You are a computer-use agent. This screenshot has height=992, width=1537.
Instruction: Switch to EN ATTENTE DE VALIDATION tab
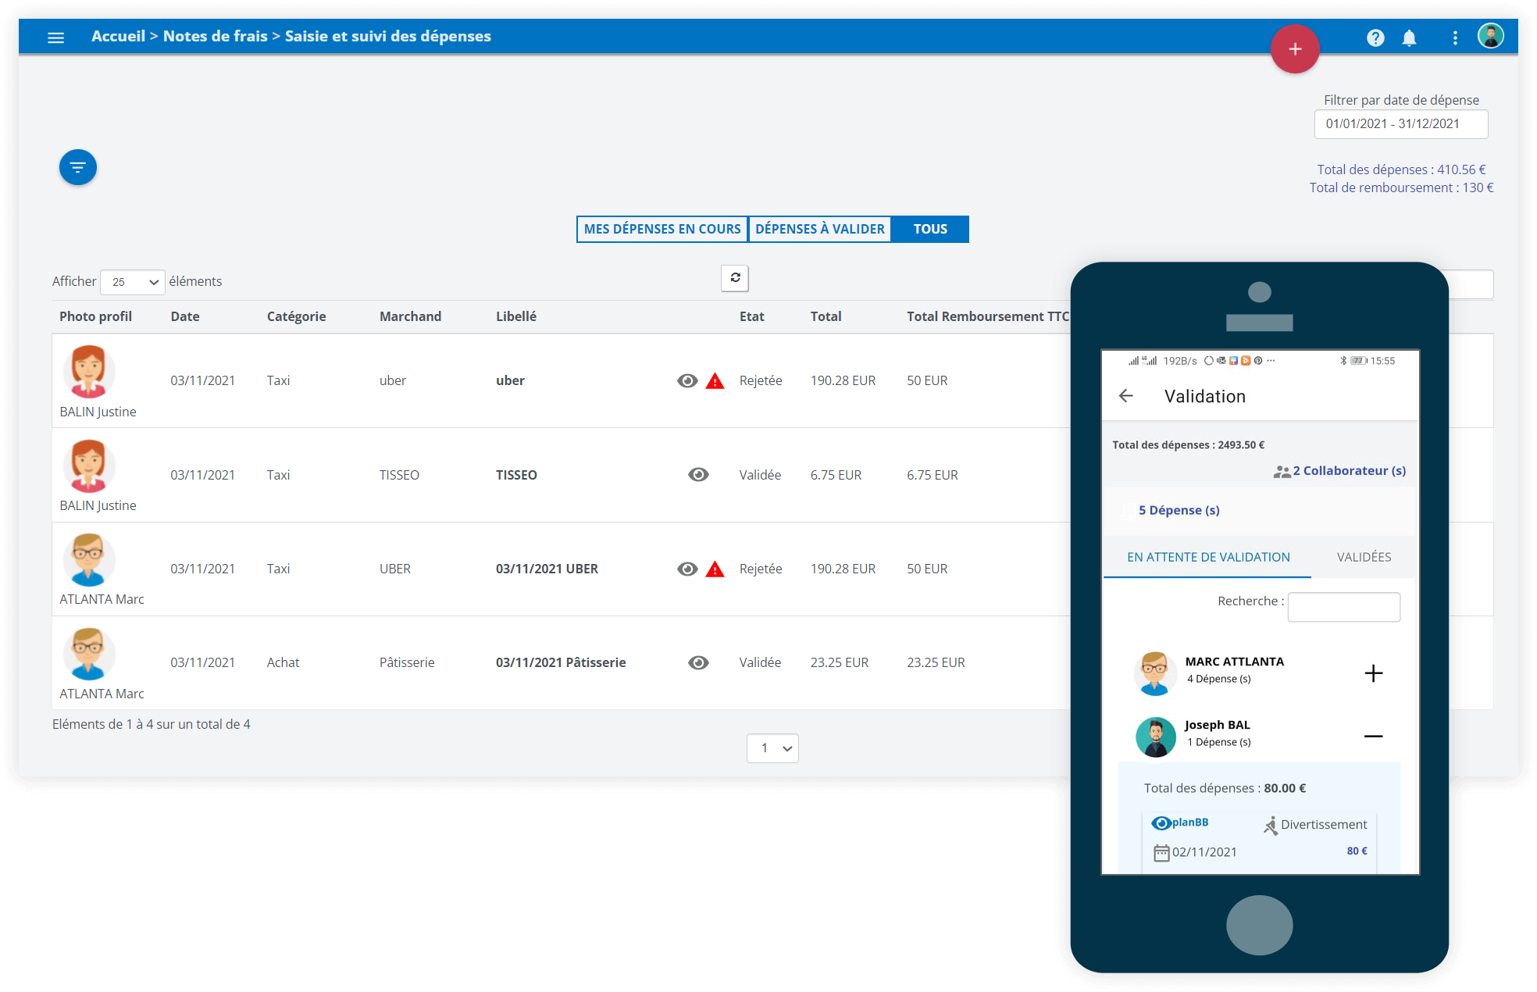(1208, 557)
